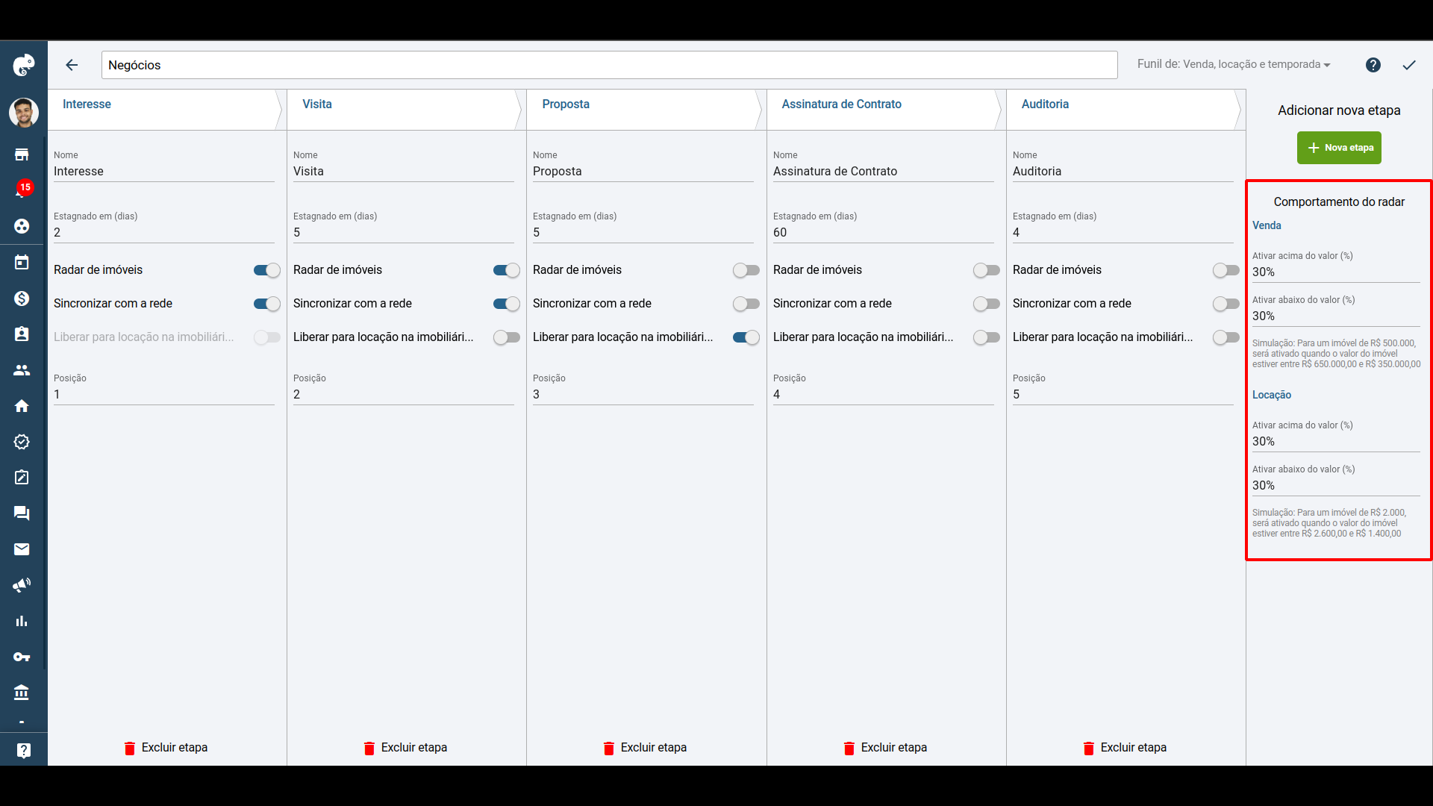Open the help question sidebar icon

tap(23, 750)
